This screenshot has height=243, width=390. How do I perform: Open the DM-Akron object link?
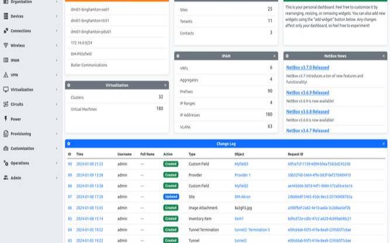click(243, 197)
